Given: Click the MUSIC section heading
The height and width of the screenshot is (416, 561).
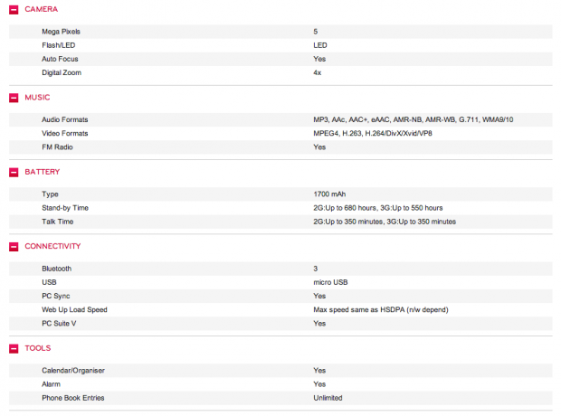Looking at the screenshot, I should click(x=37, y=98).
